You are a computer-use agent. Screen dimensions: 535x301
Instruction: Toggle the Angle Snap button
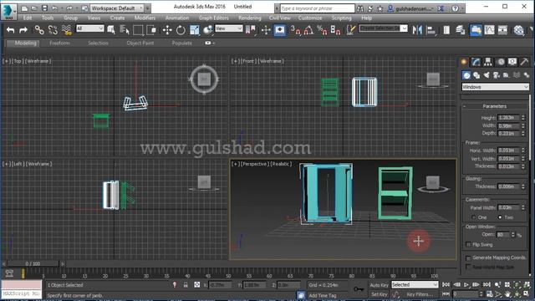click(308, 30)
